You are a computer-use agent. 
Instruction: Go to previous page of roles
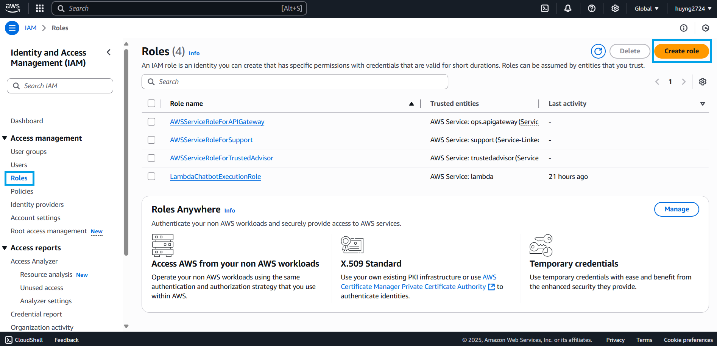pyautogui.click(x=657, y=82)
